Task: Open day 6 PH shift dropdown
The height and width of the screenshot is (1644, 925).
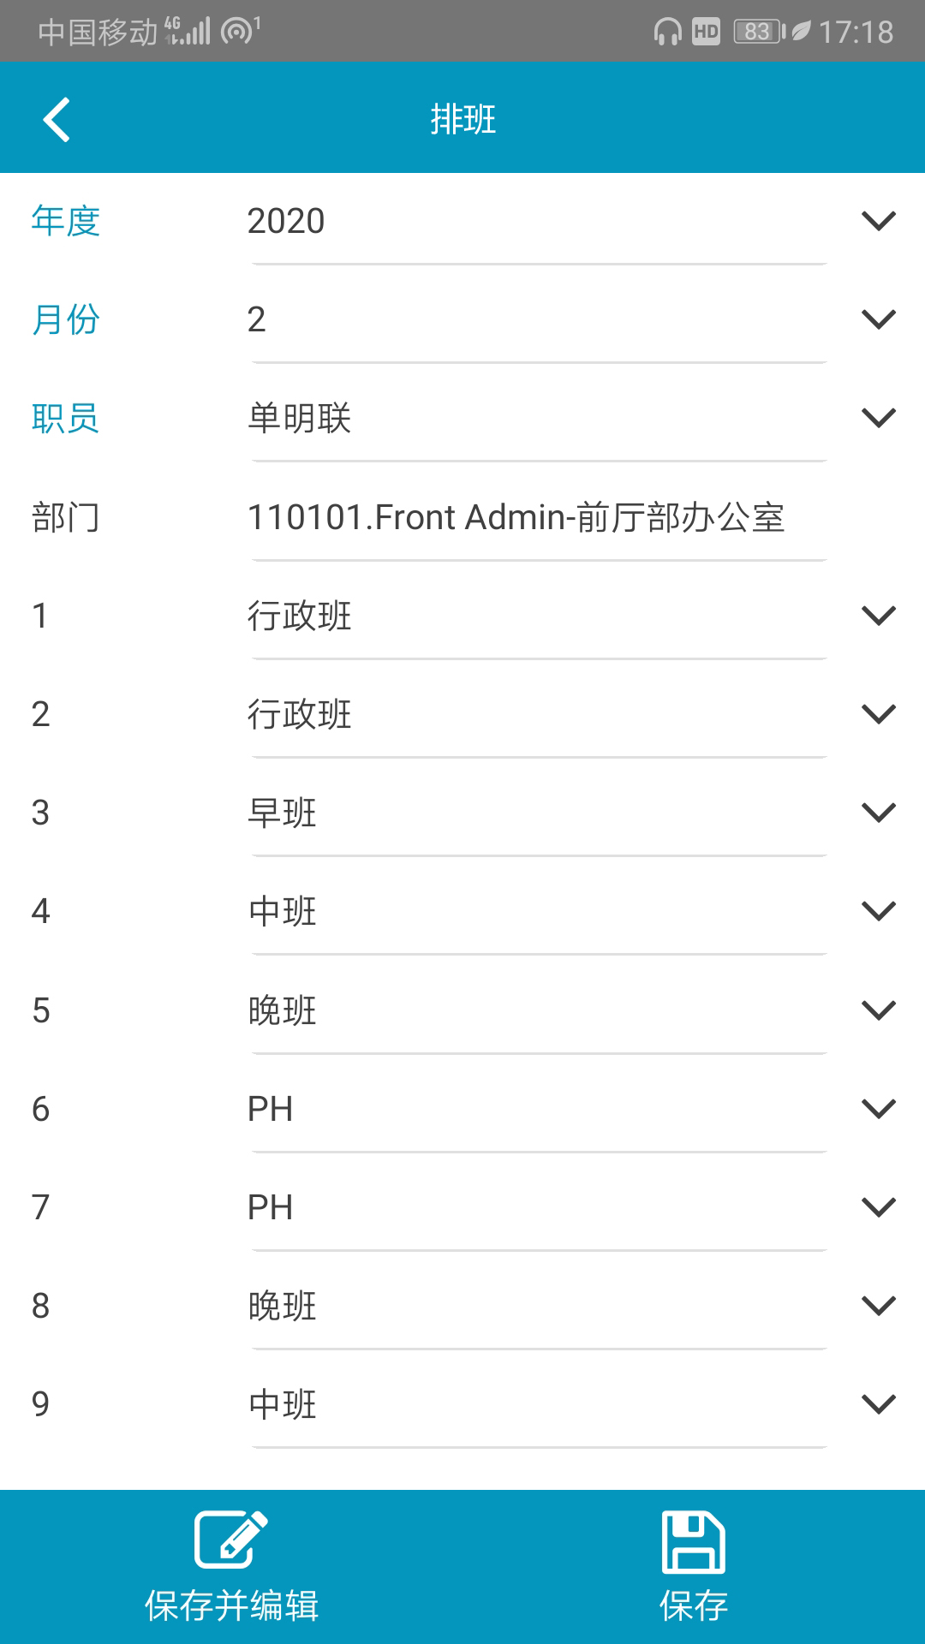Action: (878, 1109)
